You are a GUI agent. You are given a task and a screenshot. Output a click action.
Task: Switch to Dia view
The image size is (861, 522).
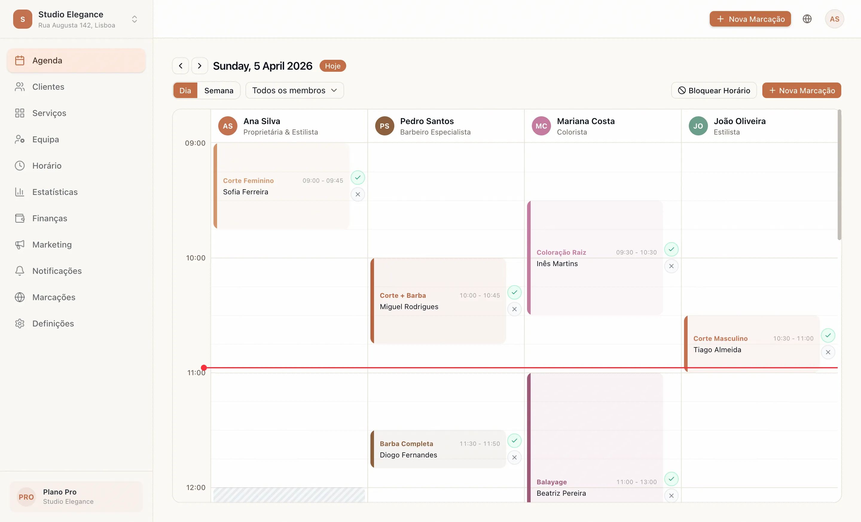[185, 91]
